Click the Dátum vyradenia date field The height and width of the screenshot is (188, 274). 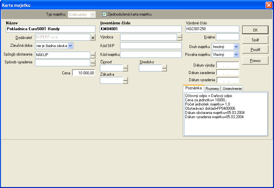[x=228, y=80]
